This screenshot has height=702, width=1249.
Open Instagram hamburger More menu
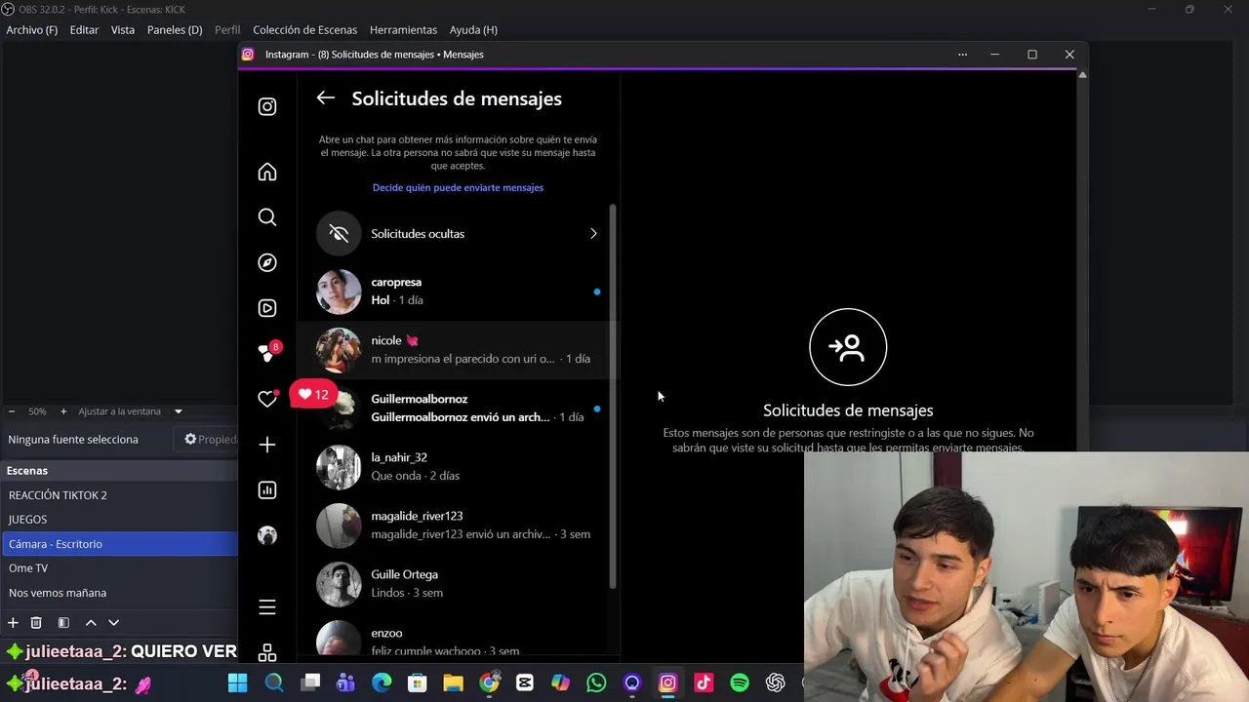click(x=267, y=607)
